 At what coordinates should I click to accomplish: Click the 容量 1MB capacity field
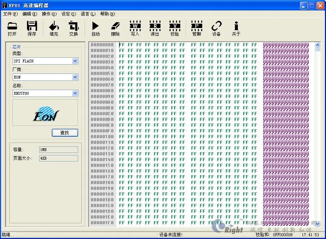click(x=59, y=150)
